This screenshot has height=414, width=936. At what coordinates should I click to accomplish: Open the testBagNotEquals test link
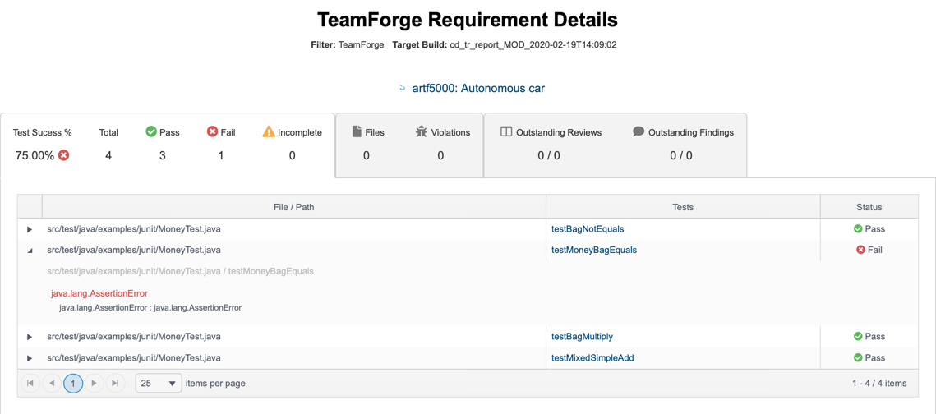588,228
